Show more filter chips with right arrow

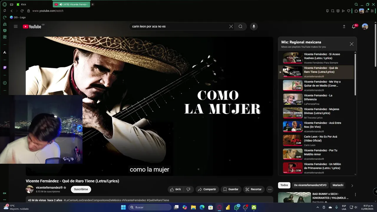(x=352, y=185)
